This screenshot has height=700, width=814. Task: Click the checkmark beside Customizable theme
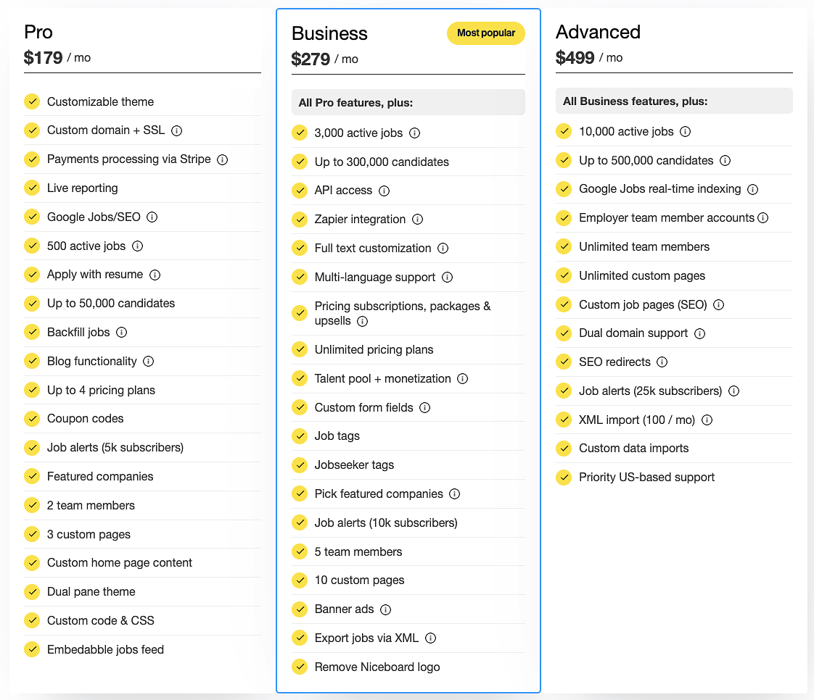pyautogui.click(x=32, y=101)
